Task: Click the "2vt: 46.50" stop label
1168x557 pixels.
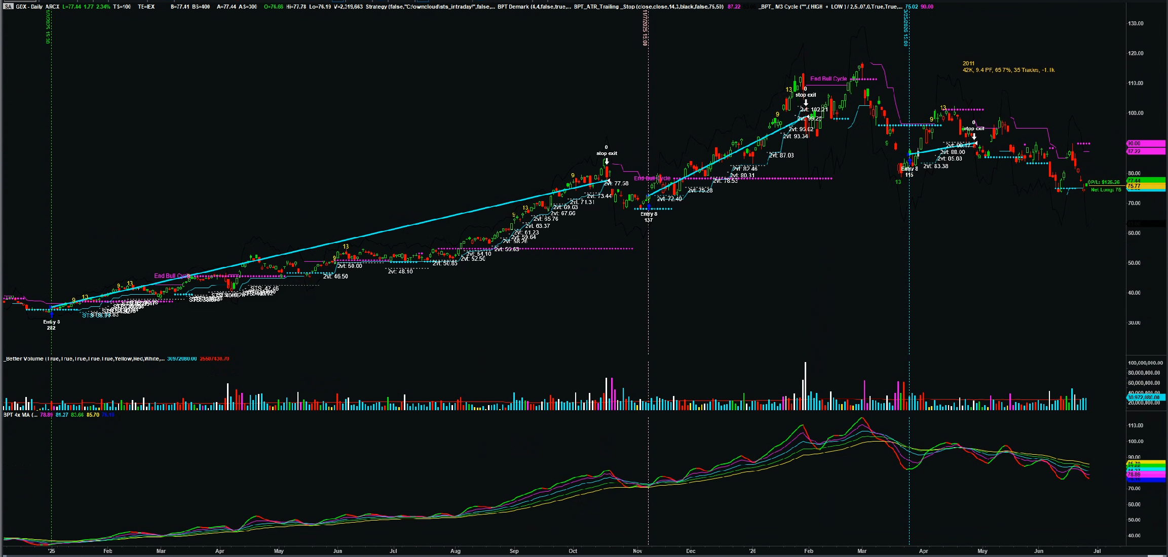Action: tap(335, 276)
